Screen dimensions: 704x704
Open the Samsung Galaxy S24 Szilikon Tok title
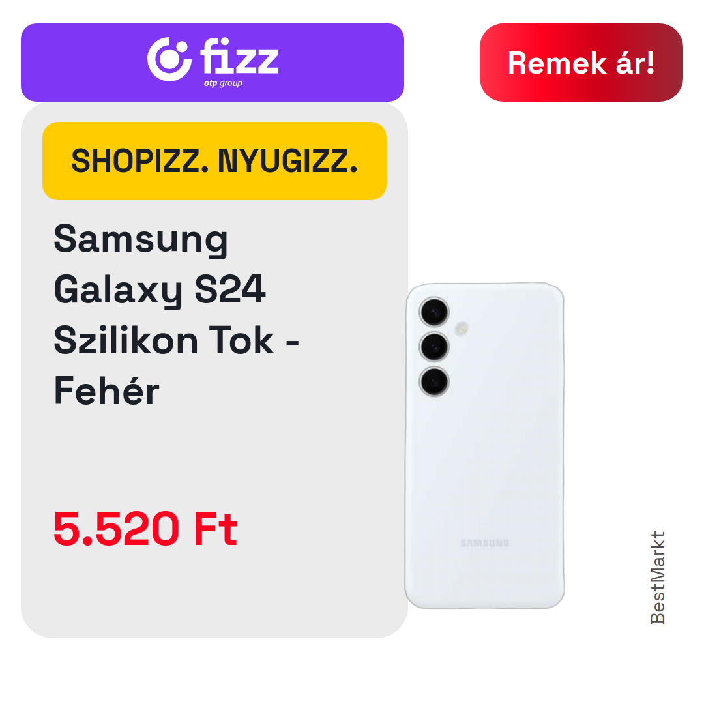(x=177, y=315)
